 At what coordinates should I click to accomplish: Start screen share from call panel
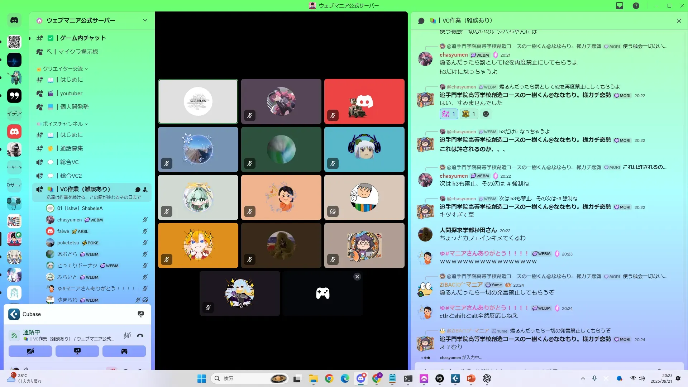[x=77, y=351]
